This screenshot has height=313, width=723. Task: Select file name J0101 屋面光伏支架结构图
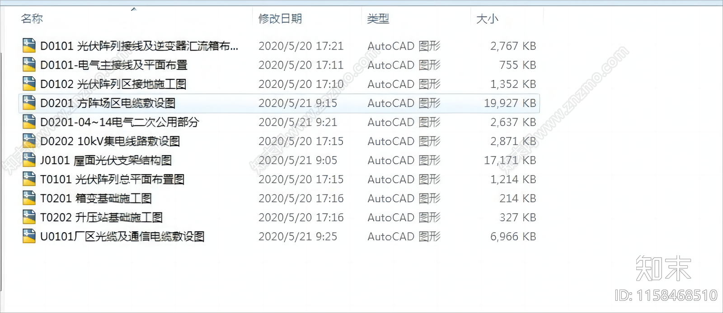(106, 160)
